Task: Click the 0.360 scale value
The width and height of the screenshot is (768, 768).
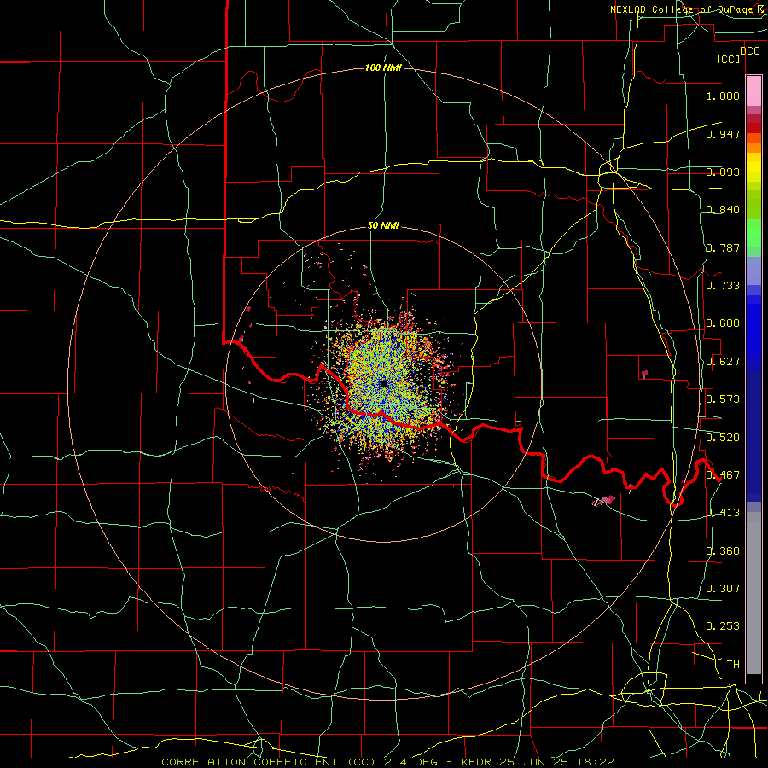Action: coord(723,550)
